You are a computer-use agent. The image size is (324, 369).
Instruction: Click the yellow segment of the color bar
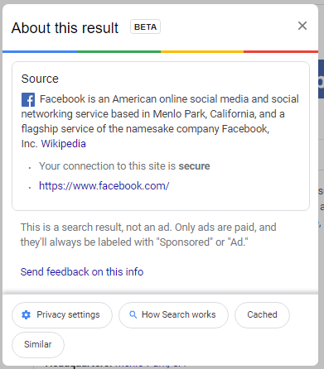coord(202,51)
